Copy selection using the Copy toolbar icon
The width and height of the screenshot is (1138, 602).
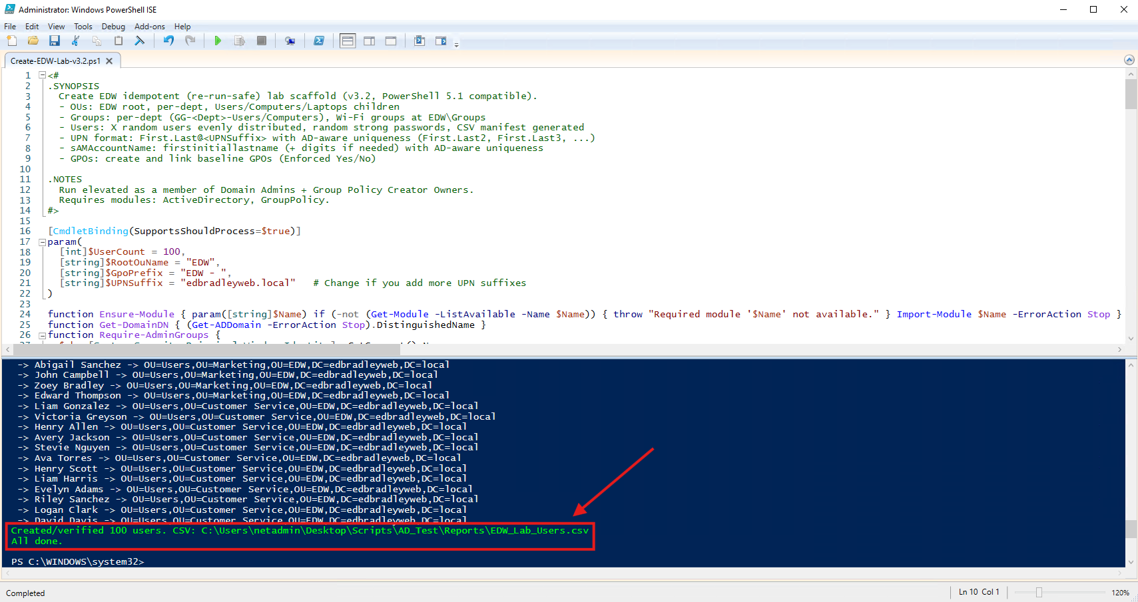point(97,41)
